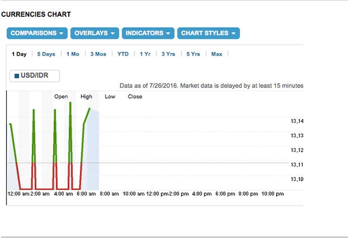
Task: Click the Low column label
Action: (x=110, y=97)
